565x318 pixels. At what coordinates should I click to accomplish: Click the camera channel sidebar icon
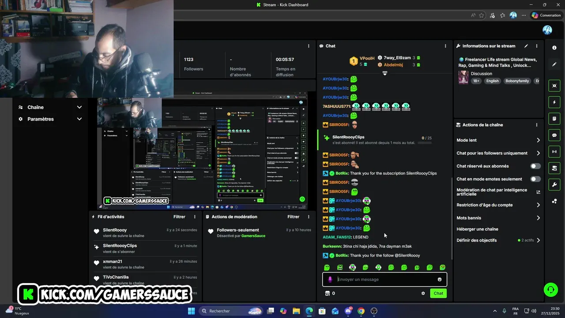tap(554, 168)
